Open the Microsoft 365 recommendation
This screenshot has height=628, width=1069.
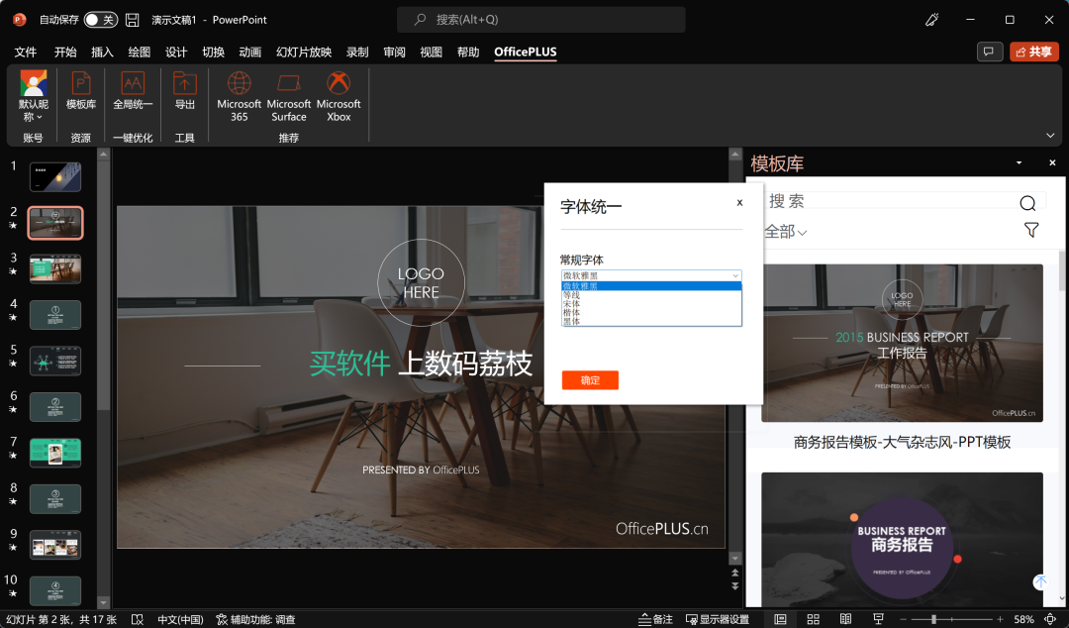(239, 97)
